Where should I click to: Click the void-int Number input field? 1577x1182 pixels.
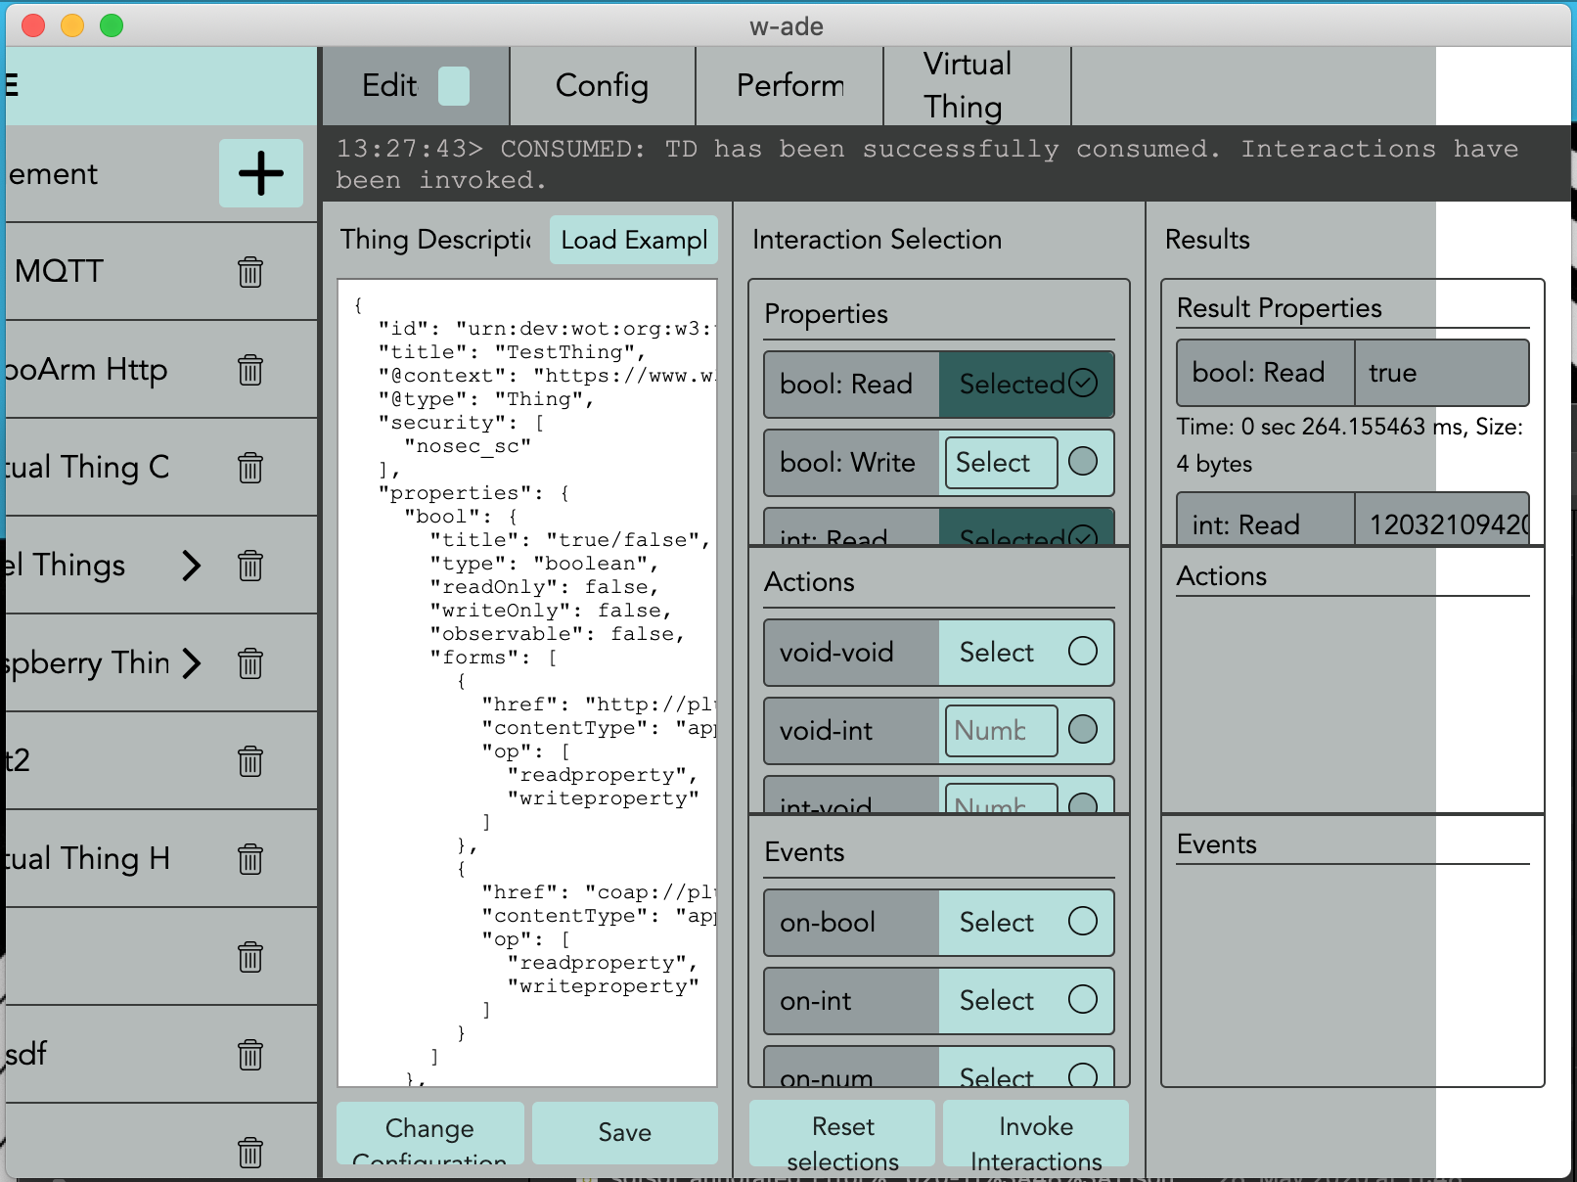tap(1001, 730)
